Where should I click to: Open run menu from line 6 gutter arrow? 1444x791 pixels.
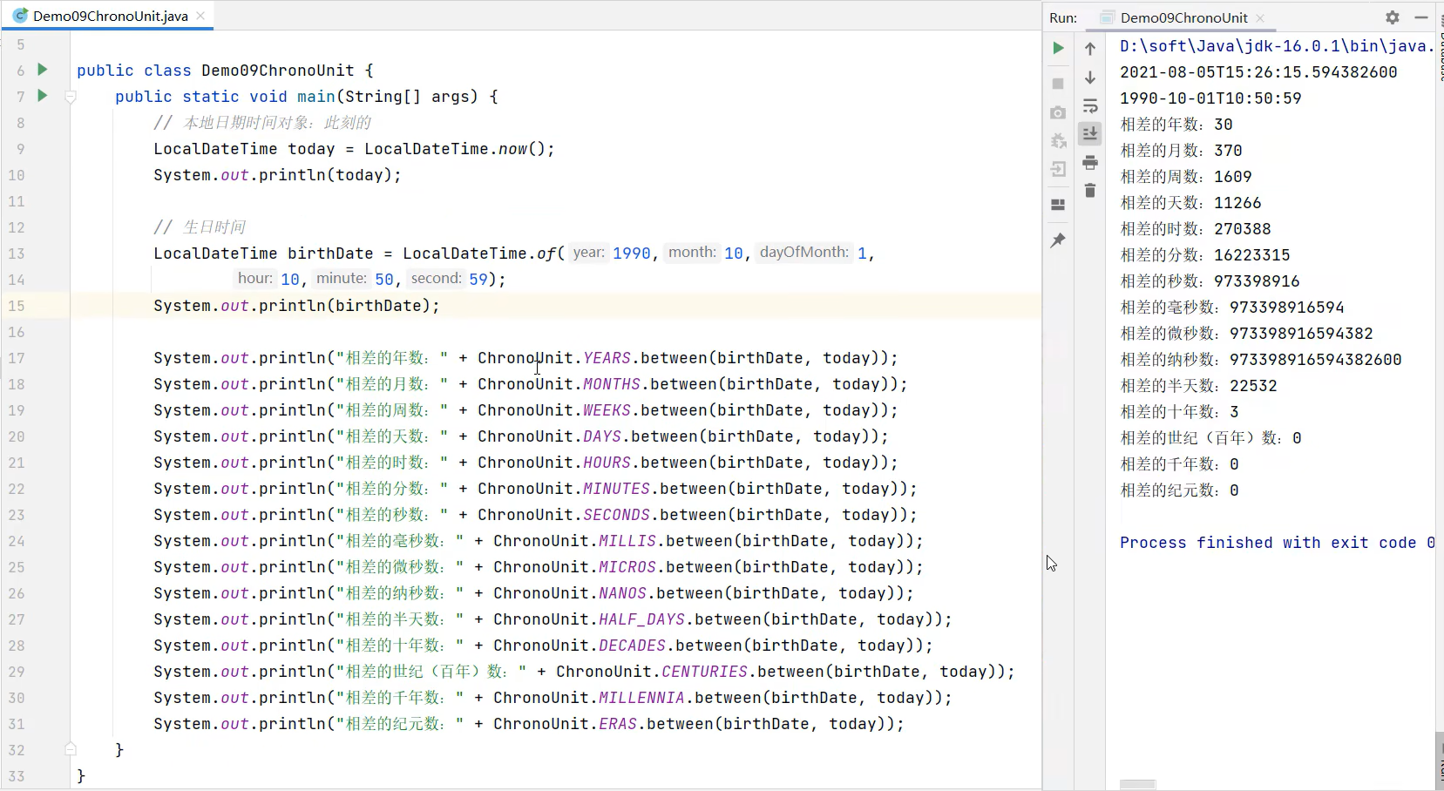[42, 70]
